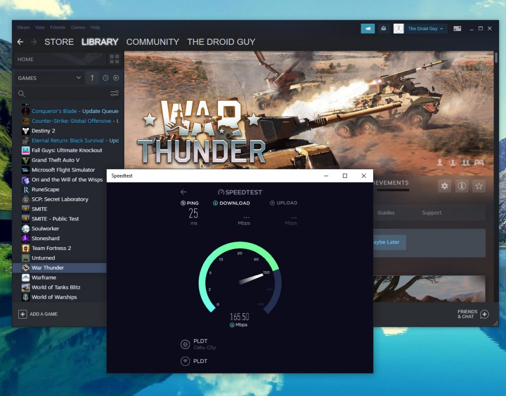Go back with Steam's back arrow
The width and height of the screenshot is (506, 396).
[x=20, y=42]
